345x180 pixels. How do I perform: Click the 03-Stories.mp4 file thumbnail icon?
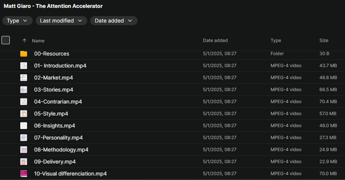click(24, 90)
